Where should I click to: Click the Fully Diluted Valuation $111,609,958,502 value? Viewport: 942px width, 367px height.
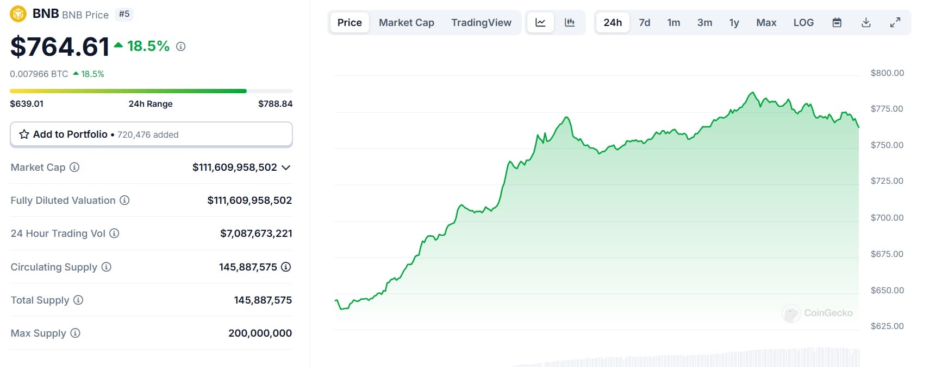pos(249,201)
